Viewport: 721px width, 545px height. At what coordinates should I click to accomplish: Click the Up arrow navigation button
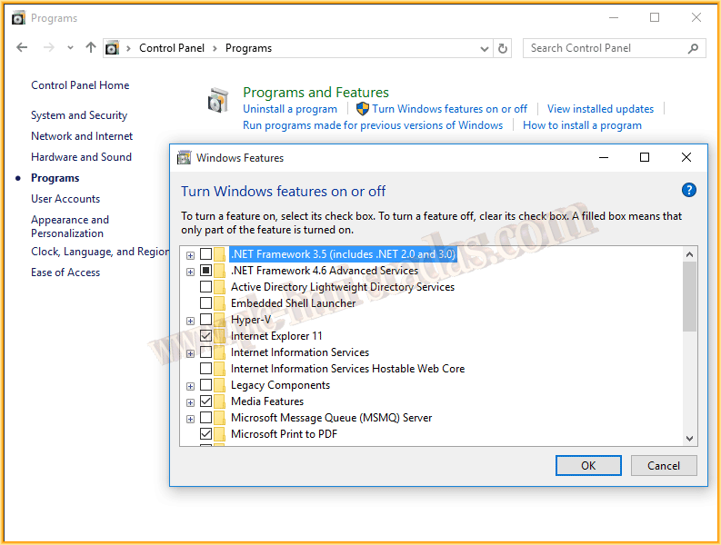tap(90, 48)
